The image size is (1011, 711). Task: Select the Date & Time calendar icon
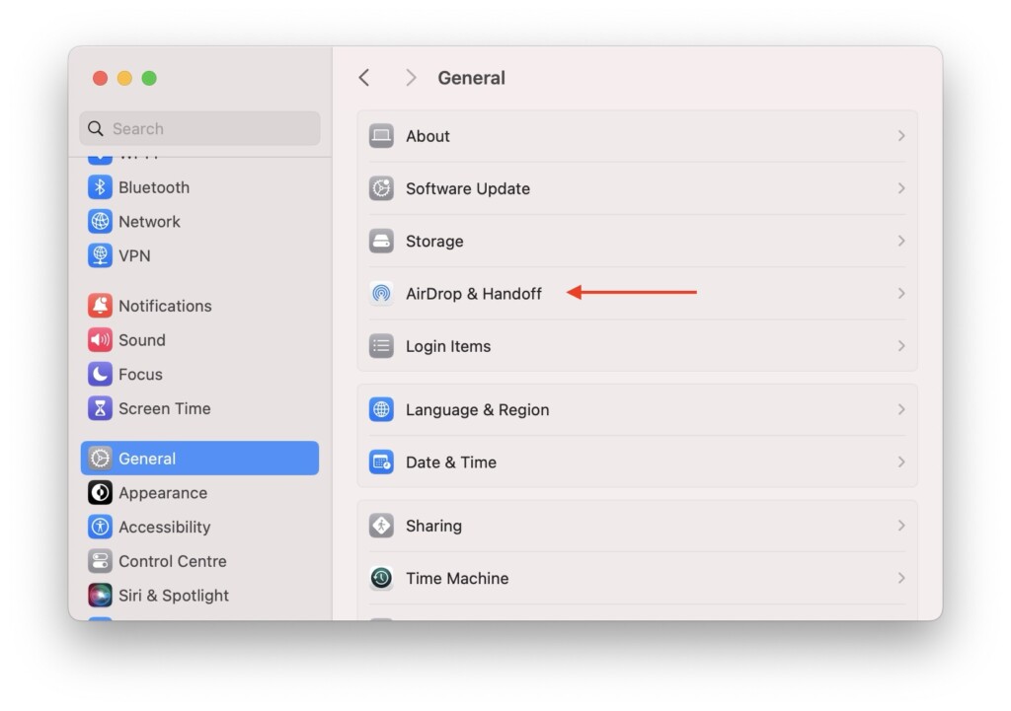click(x=381, y=462)
